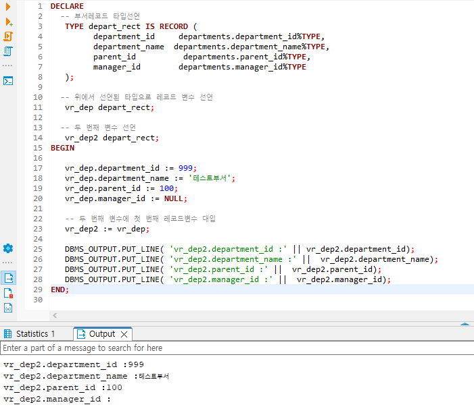This screenshot has height=411, width=474.
Task: Click the NULL keyword on line 20
Action: (x=174, y=198)
